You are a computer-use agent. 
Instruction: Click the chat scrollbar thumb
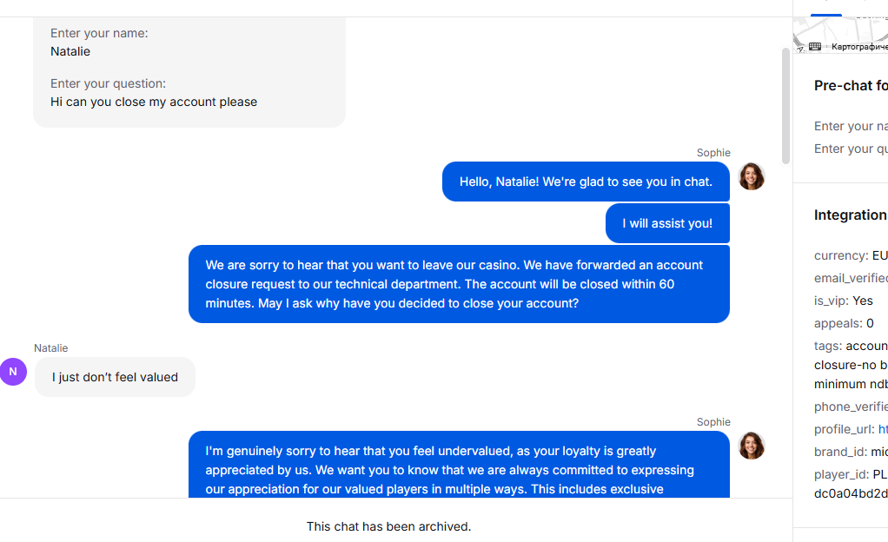(x=785, y=106)
